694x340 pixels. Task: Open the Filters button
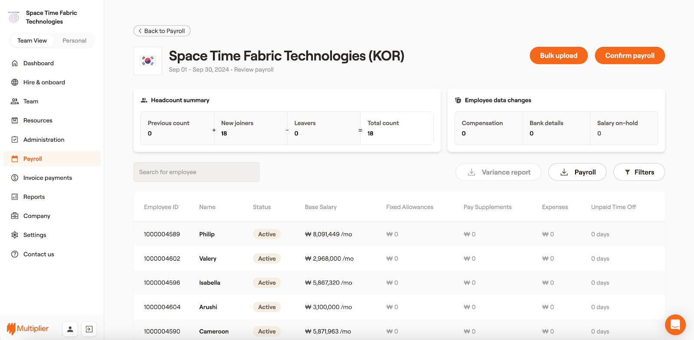pyautogui.click(x=639, y=172)
